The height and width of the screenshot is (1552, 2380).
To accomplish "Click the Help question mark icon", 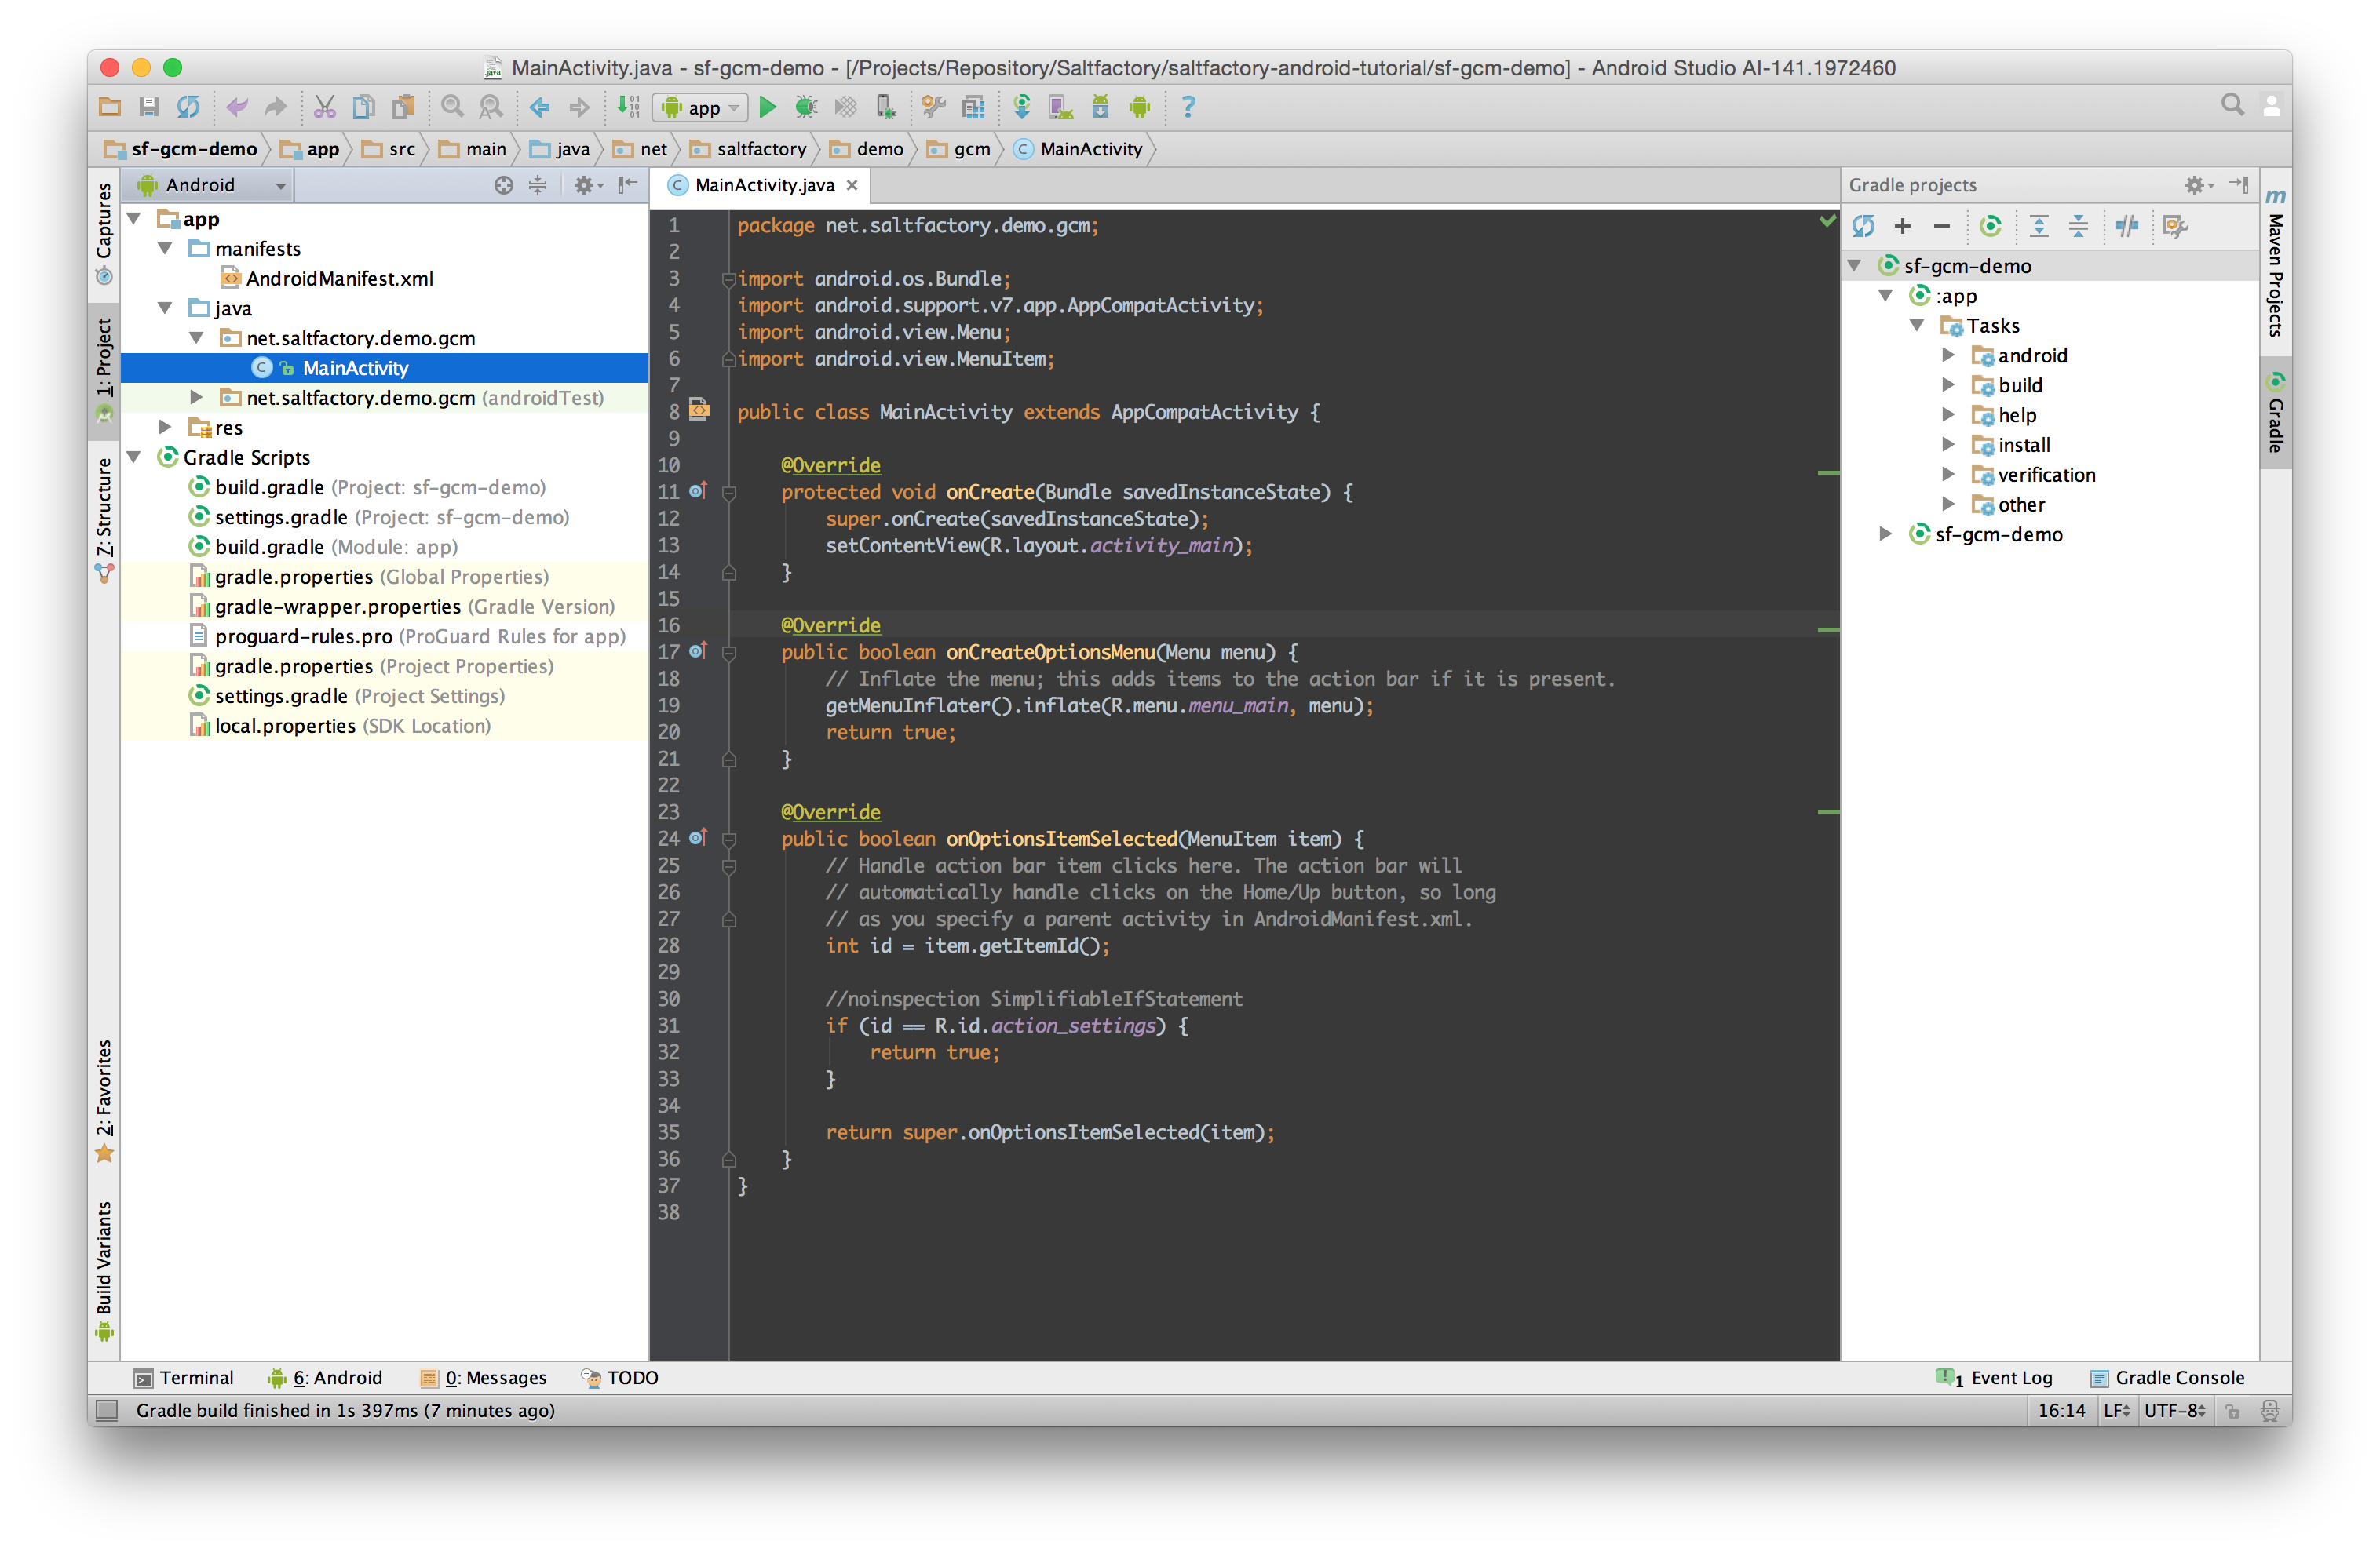I will (1188, 107).
